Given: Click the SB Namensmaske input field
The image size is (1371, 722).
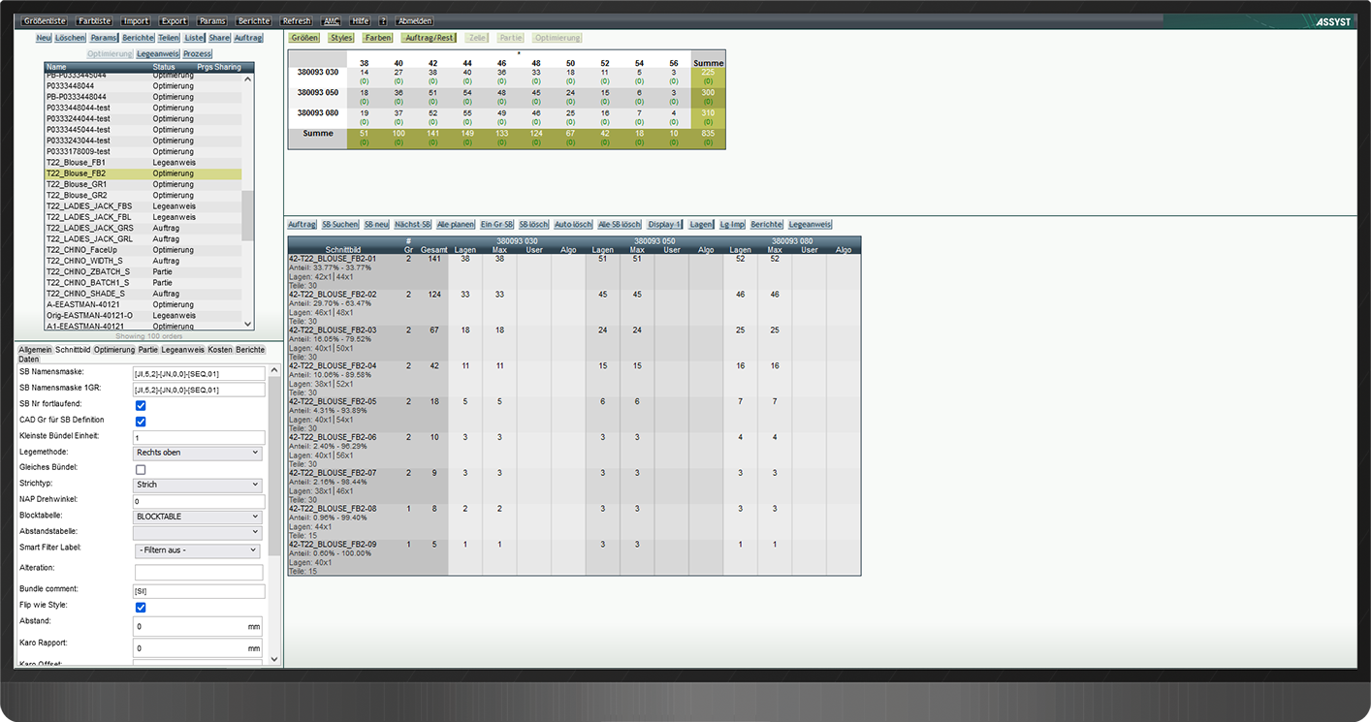Looking at the screenshot, I should pos(198,373).
